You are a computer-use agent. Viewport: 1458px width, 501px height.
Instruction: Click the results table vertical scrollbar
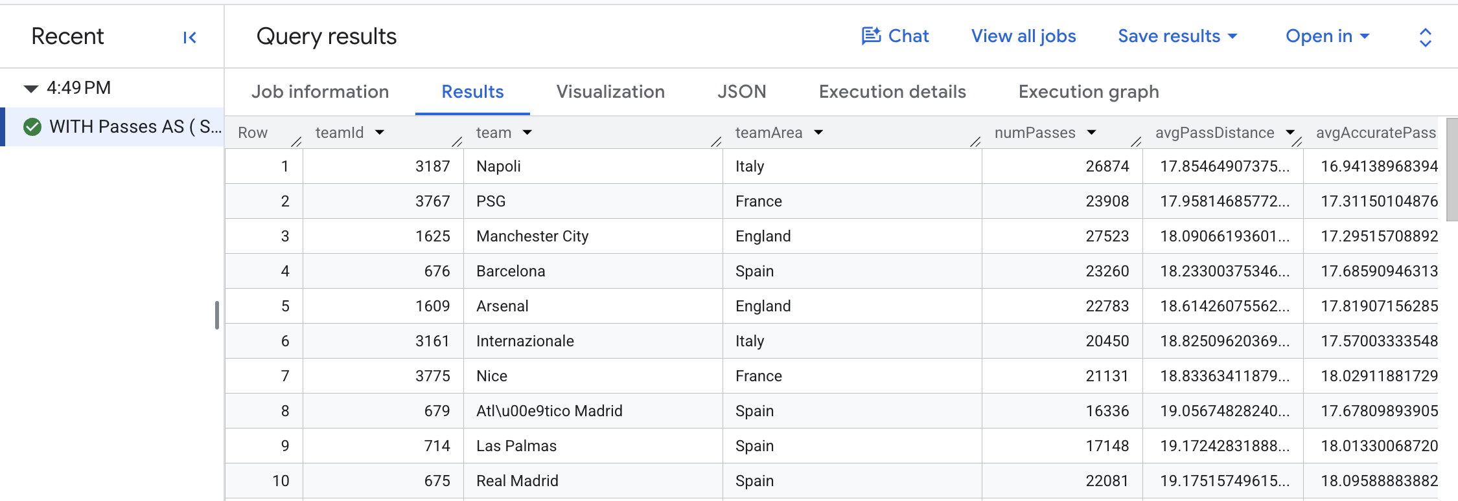1452,170
